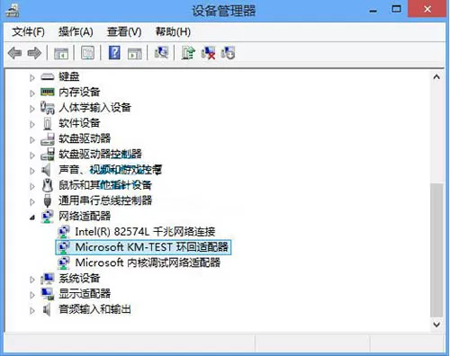Screen dimensions: 450x356
Task: Click the 显示适配器 category icon
Action: pyautogui.click(x=48, y=294)
